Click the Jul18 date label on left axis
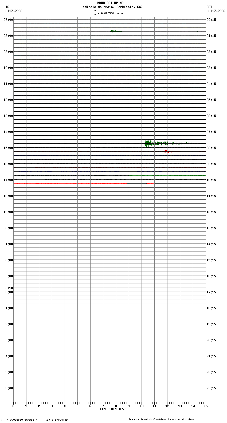 tap(8, 288)
